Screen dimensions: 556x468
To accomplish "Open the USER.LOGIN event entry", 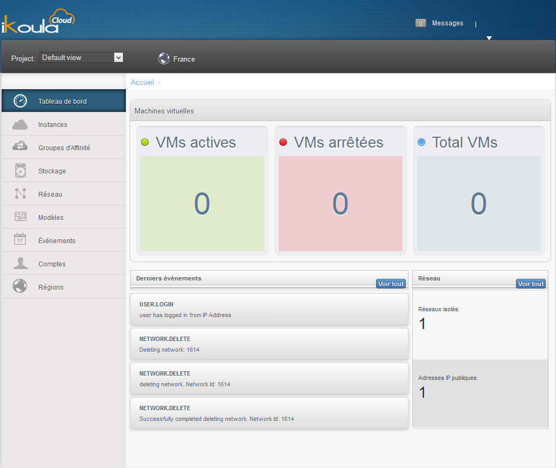I will 269,309.
